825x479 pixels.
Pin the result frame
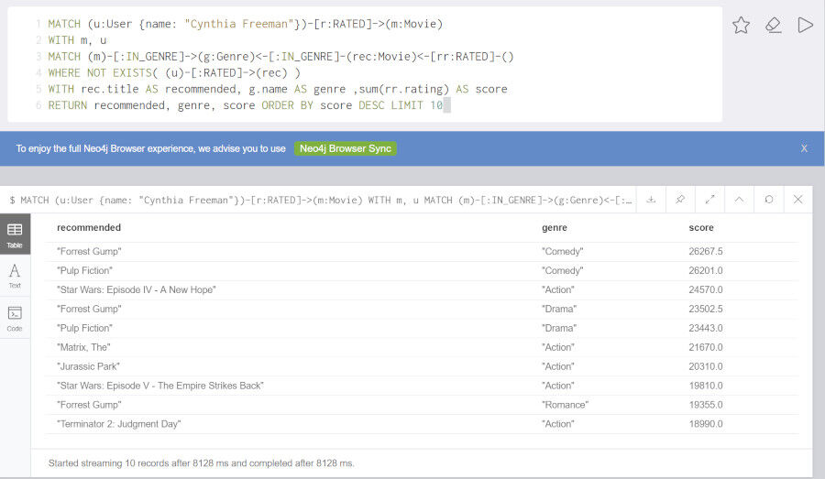(x=680, y=200)
